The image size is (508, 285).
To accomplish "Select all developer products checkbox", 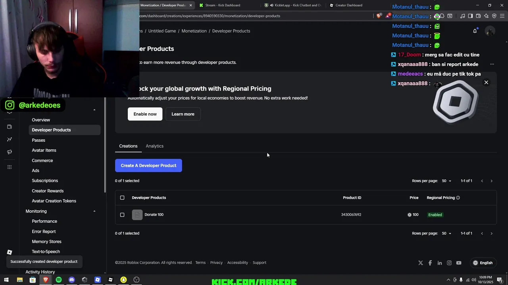I will pos(122,198).
